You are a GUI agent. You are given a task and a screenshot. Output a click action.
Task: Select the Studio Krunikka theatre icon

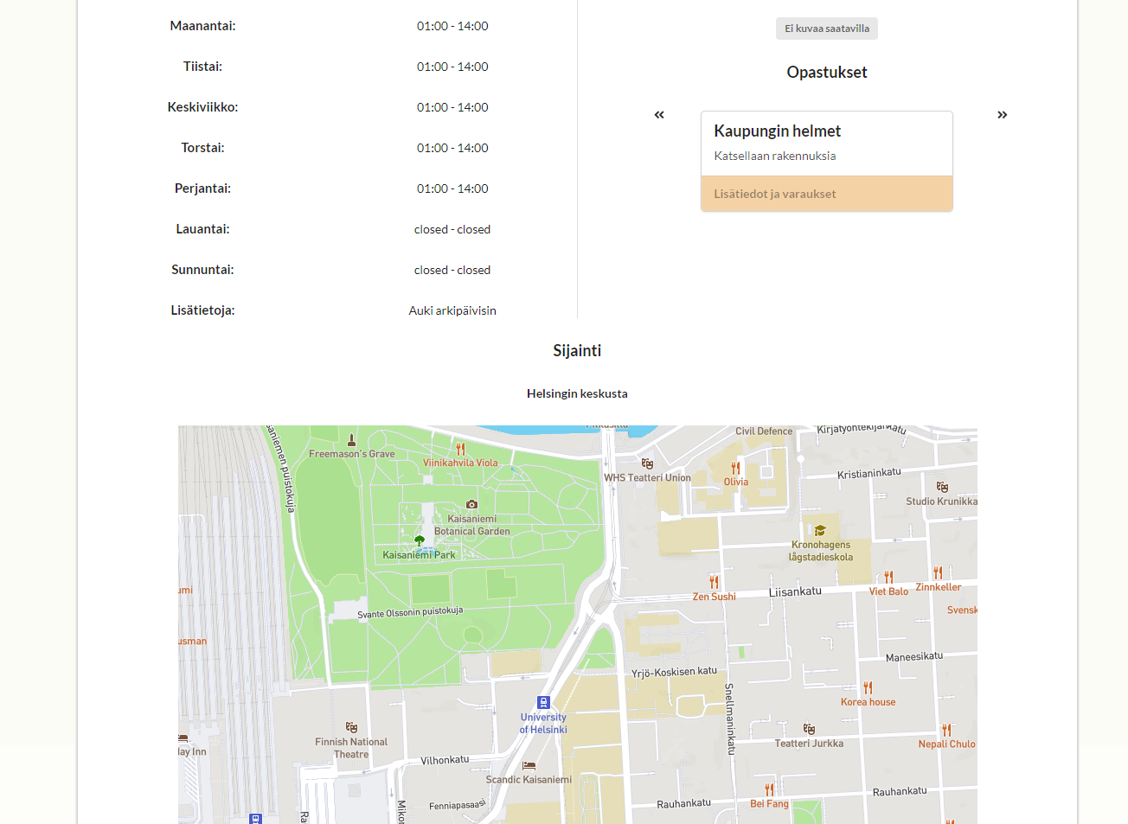click(942, 487)
